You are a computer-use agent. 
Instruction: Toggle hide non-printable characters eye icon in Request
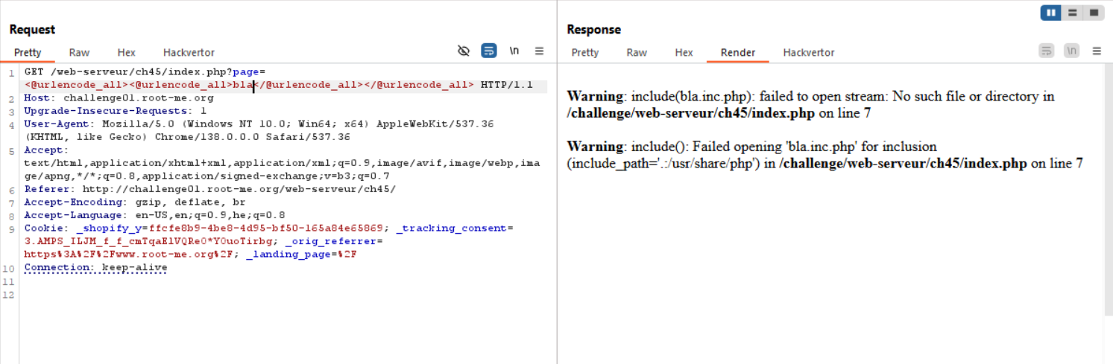(464, 51)
